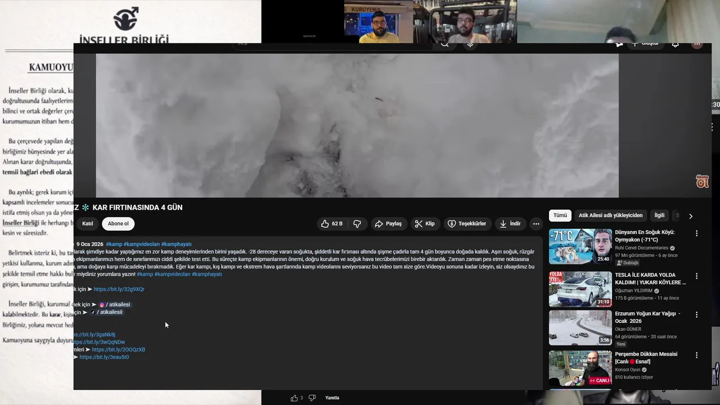
Task: Open the bit.ly/32g9XQr link
Action: coord(119,290)
